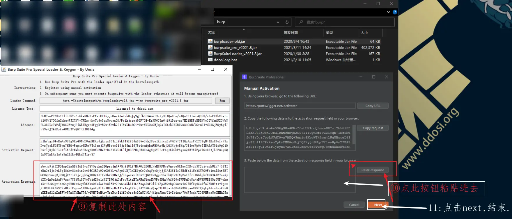Close the Burp Suite Keygen window
This screenshot has width=512, height=219.
click(x=226, y=69)
